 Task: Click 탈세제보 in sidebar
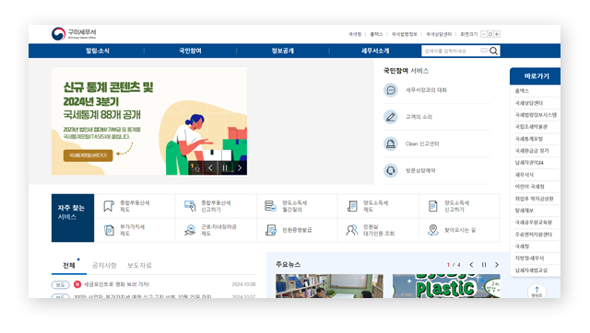click(x=525, y=211)
